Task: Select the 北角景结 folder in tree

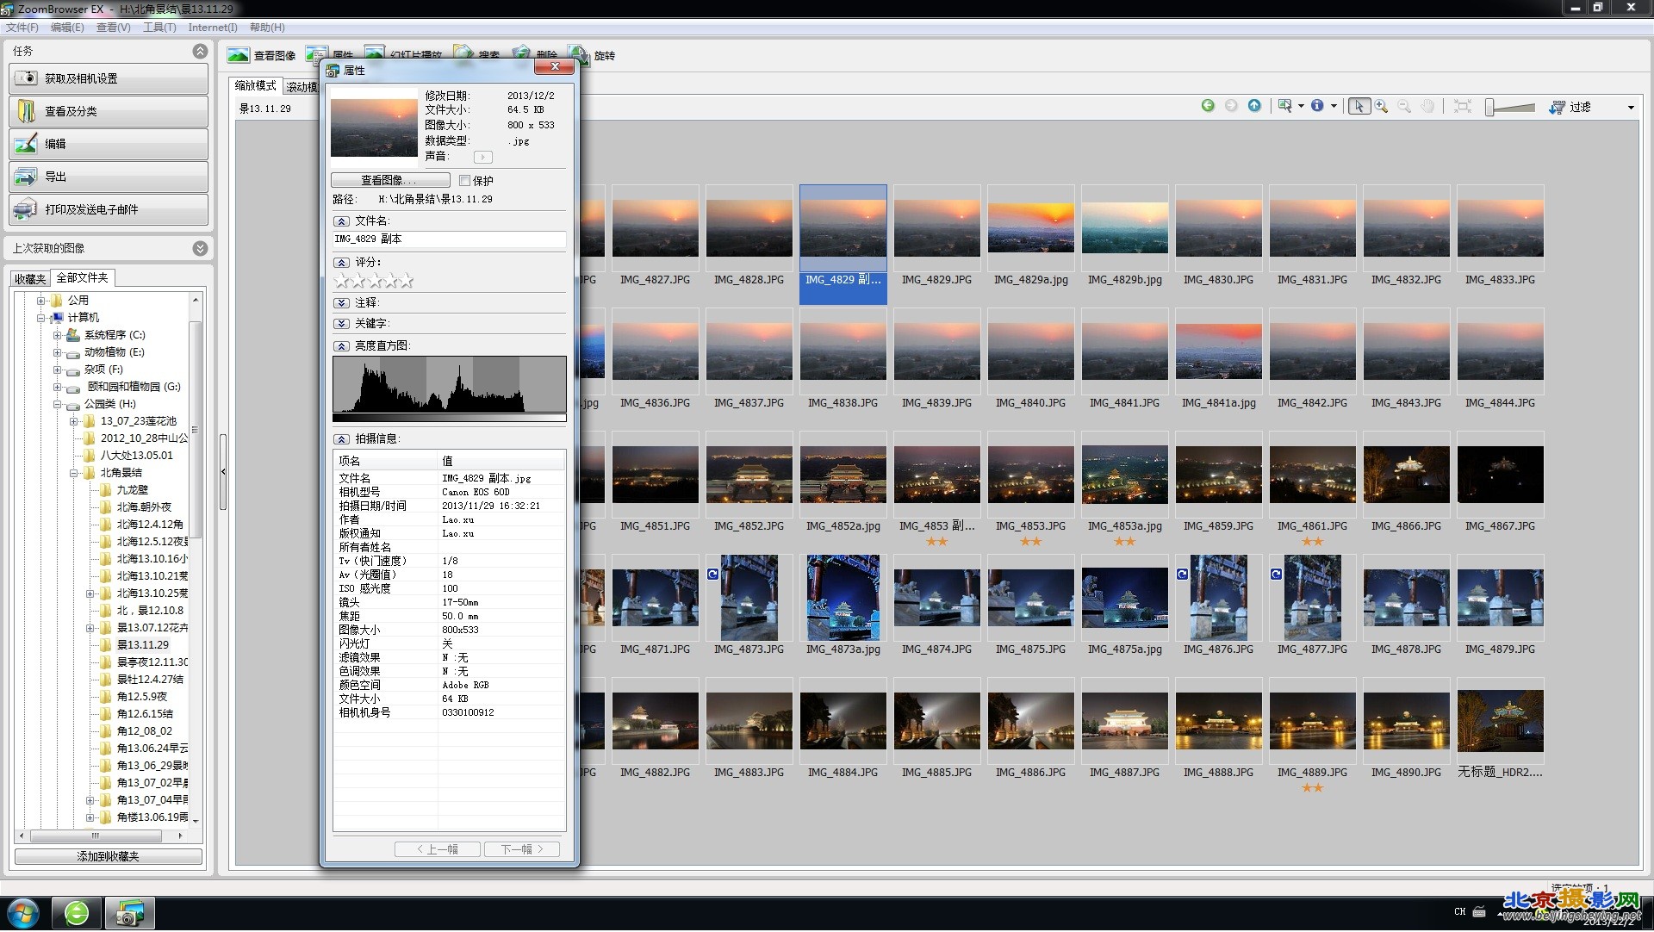Action: [x=121, y=473]
